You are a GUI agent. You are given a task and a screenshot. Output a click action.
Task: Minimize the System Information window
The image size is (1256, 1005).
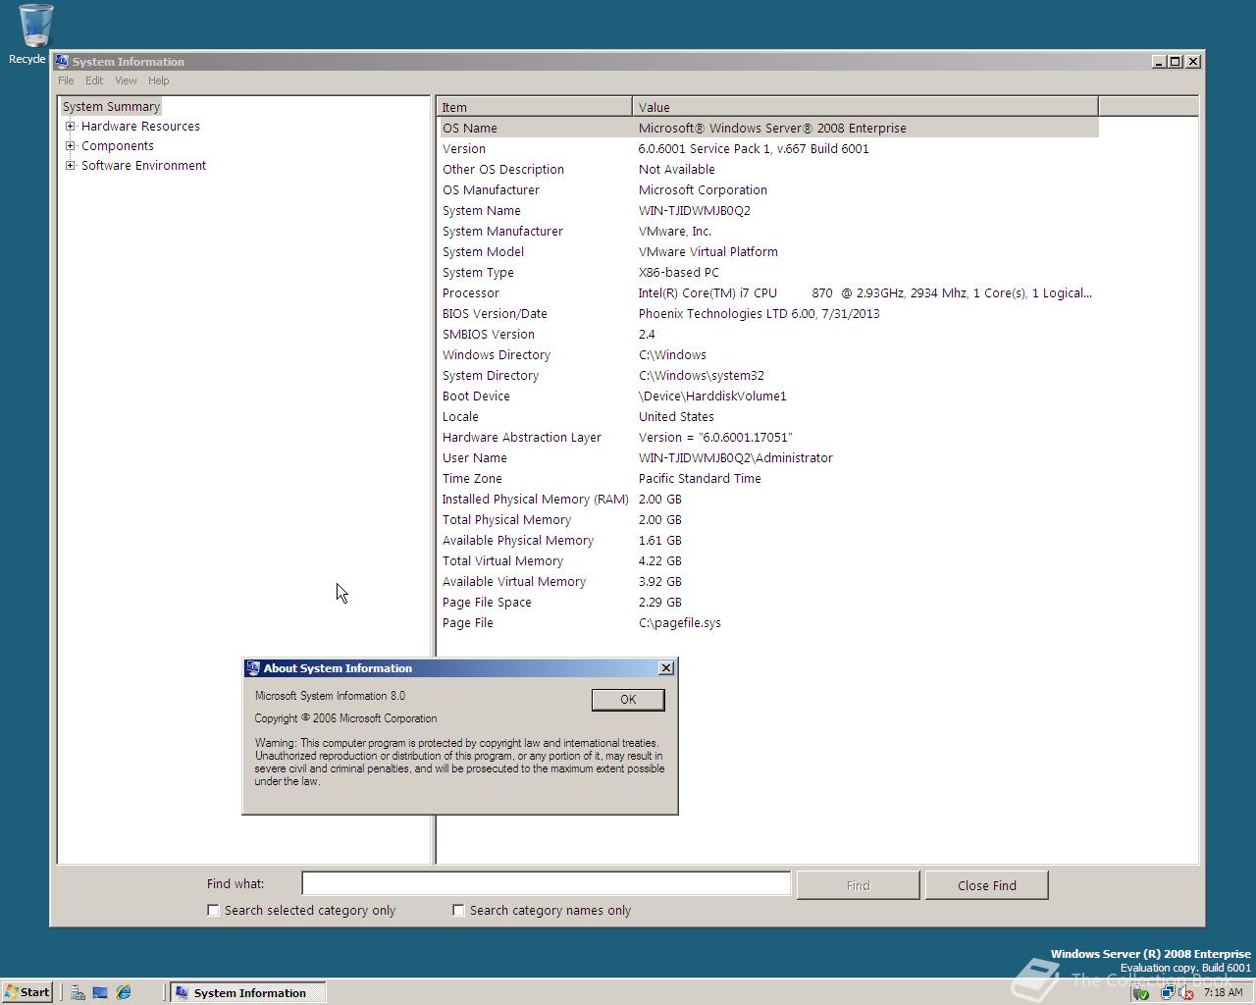pos(1159,61)
